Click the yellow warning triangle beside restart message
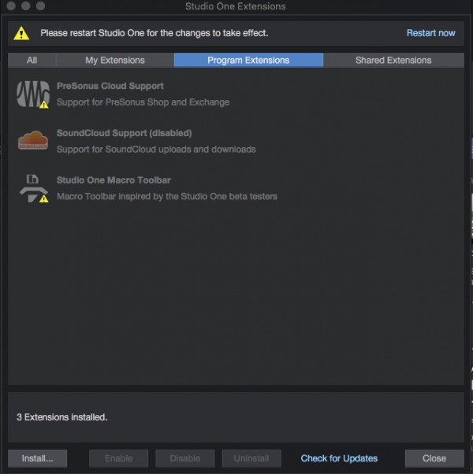Screen dimensions: 473x474 pos(21,33)
